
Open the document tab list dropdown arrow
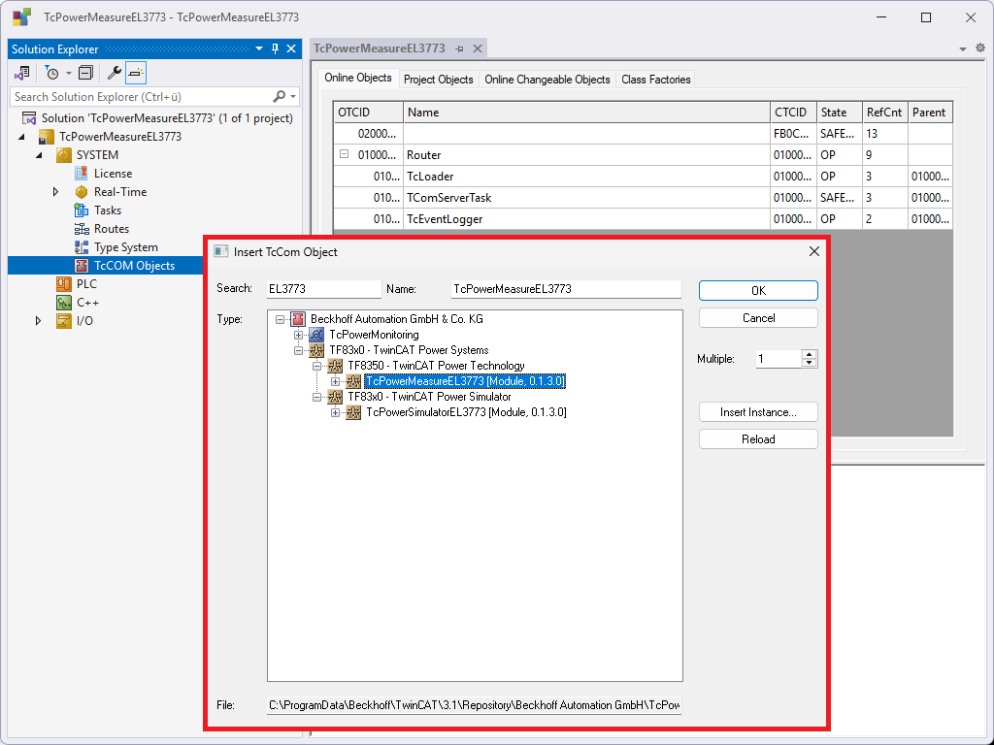point(962,49)
